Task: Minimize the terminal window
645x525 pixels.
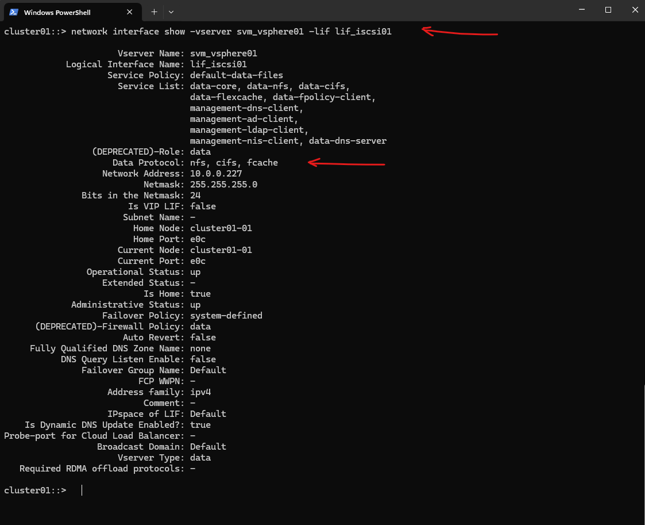Action: click(x=582, y=10)
